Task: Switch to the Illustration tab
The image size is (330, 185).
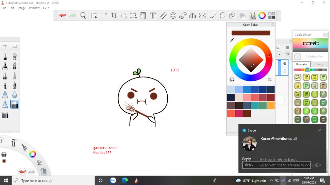Action: (302, 64)
